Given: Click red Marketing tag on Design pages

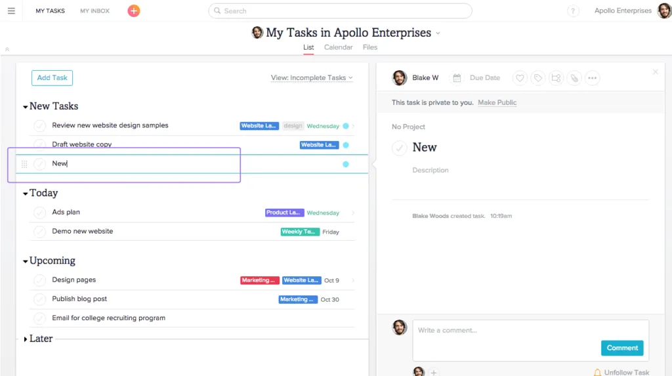Looking at the screenshot, I should (259, 280).
